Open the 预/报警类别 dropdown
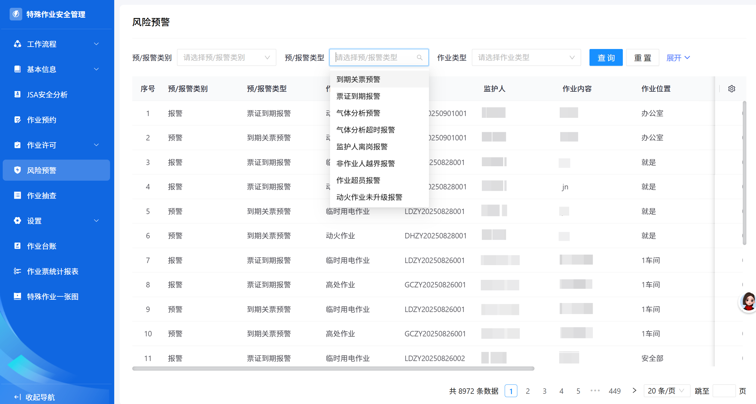756x404 pixels. (x=226, y=57)
